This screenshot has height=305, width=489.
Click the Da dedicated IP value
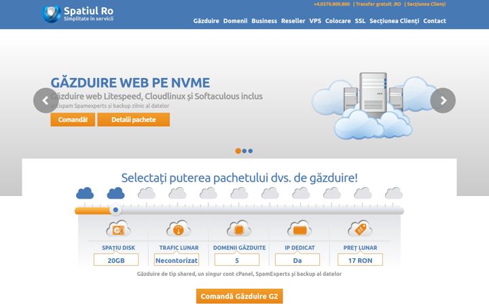[297, 260]
